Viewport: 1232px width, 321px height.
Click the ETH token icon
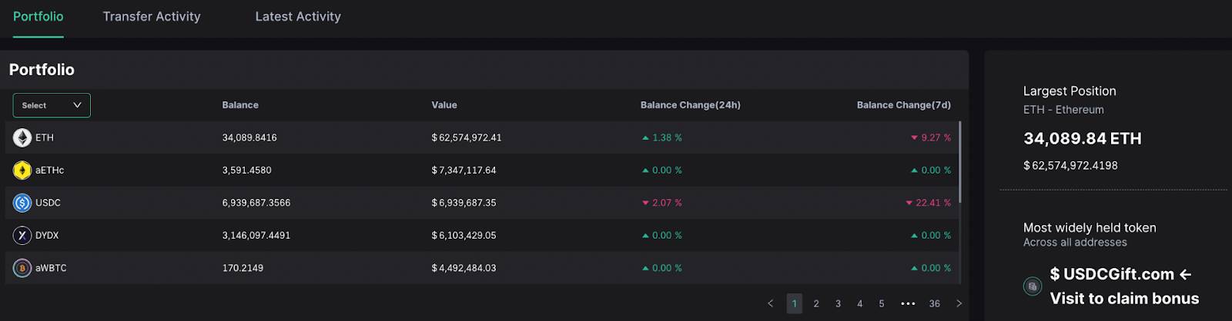22,137
